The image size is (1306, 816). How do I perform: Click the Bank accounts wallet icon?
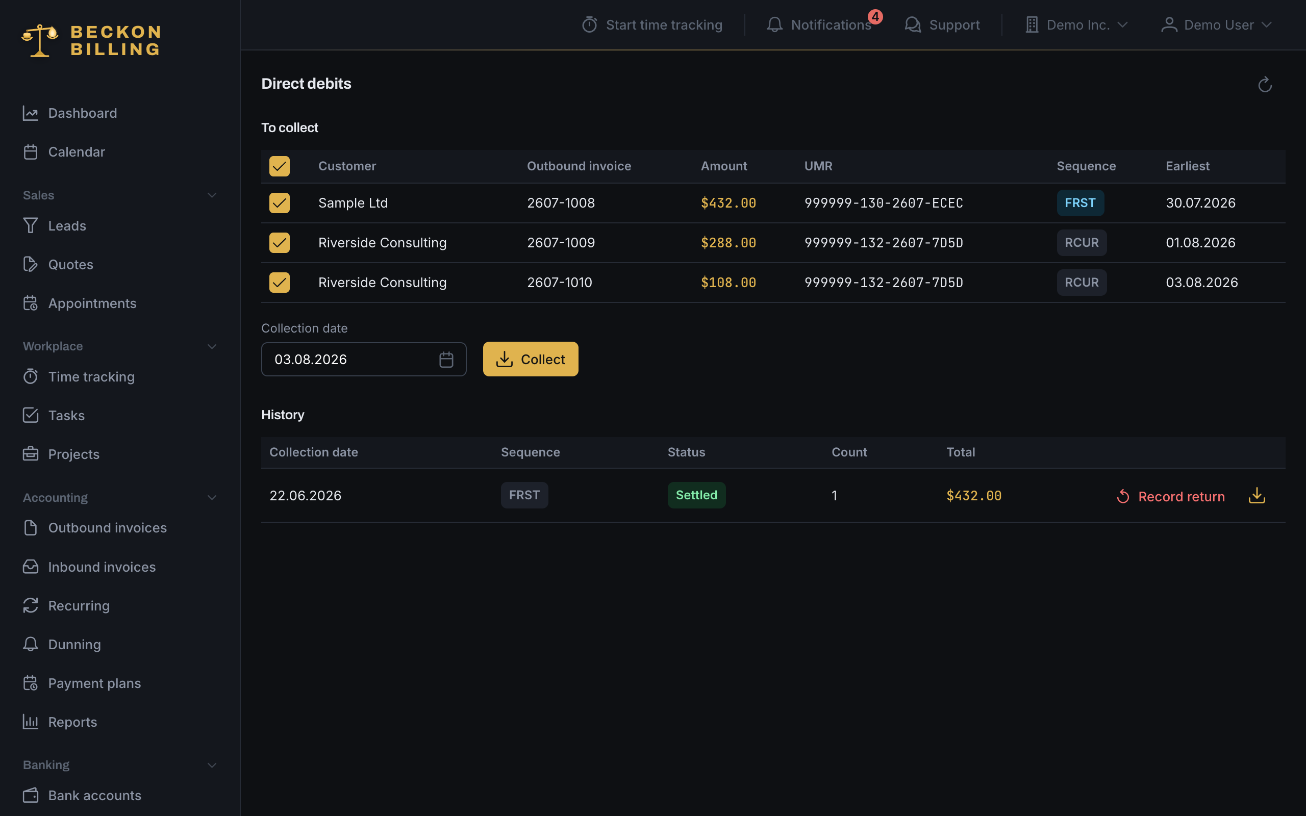[x=31, y=796]
